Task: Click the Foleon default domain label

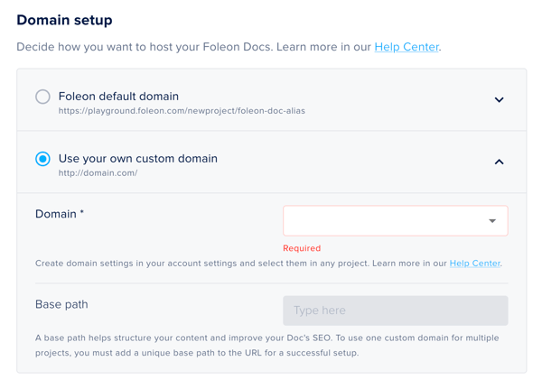Action: (118, 96)
